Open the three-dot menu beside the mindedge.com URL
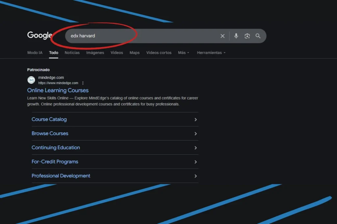 tap(83, 83)
